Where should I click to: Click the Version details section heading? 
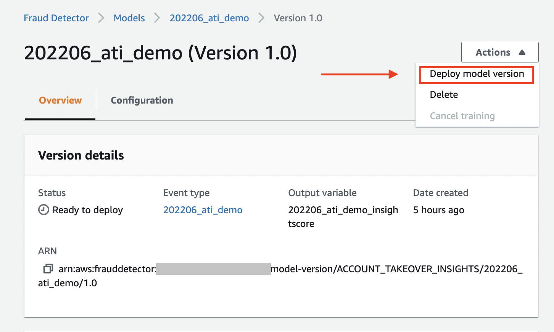(x=81, y=155)
